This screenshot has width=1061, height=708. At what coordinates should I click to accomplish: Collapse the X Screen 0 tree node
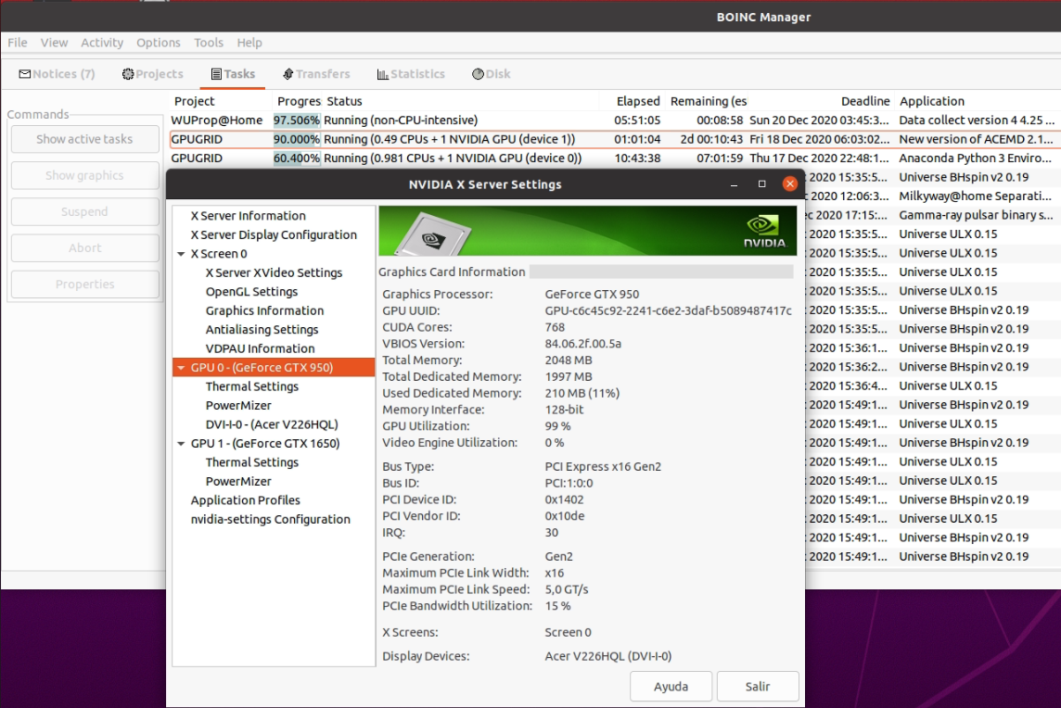182,254
